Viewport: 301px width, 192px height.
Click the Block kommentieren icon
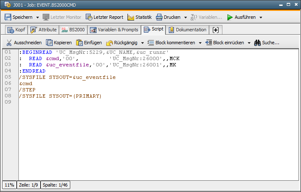click(150, 43)
